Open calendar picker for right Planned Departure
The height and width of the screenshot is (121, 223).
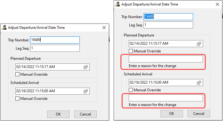click(x=199, y=44)
